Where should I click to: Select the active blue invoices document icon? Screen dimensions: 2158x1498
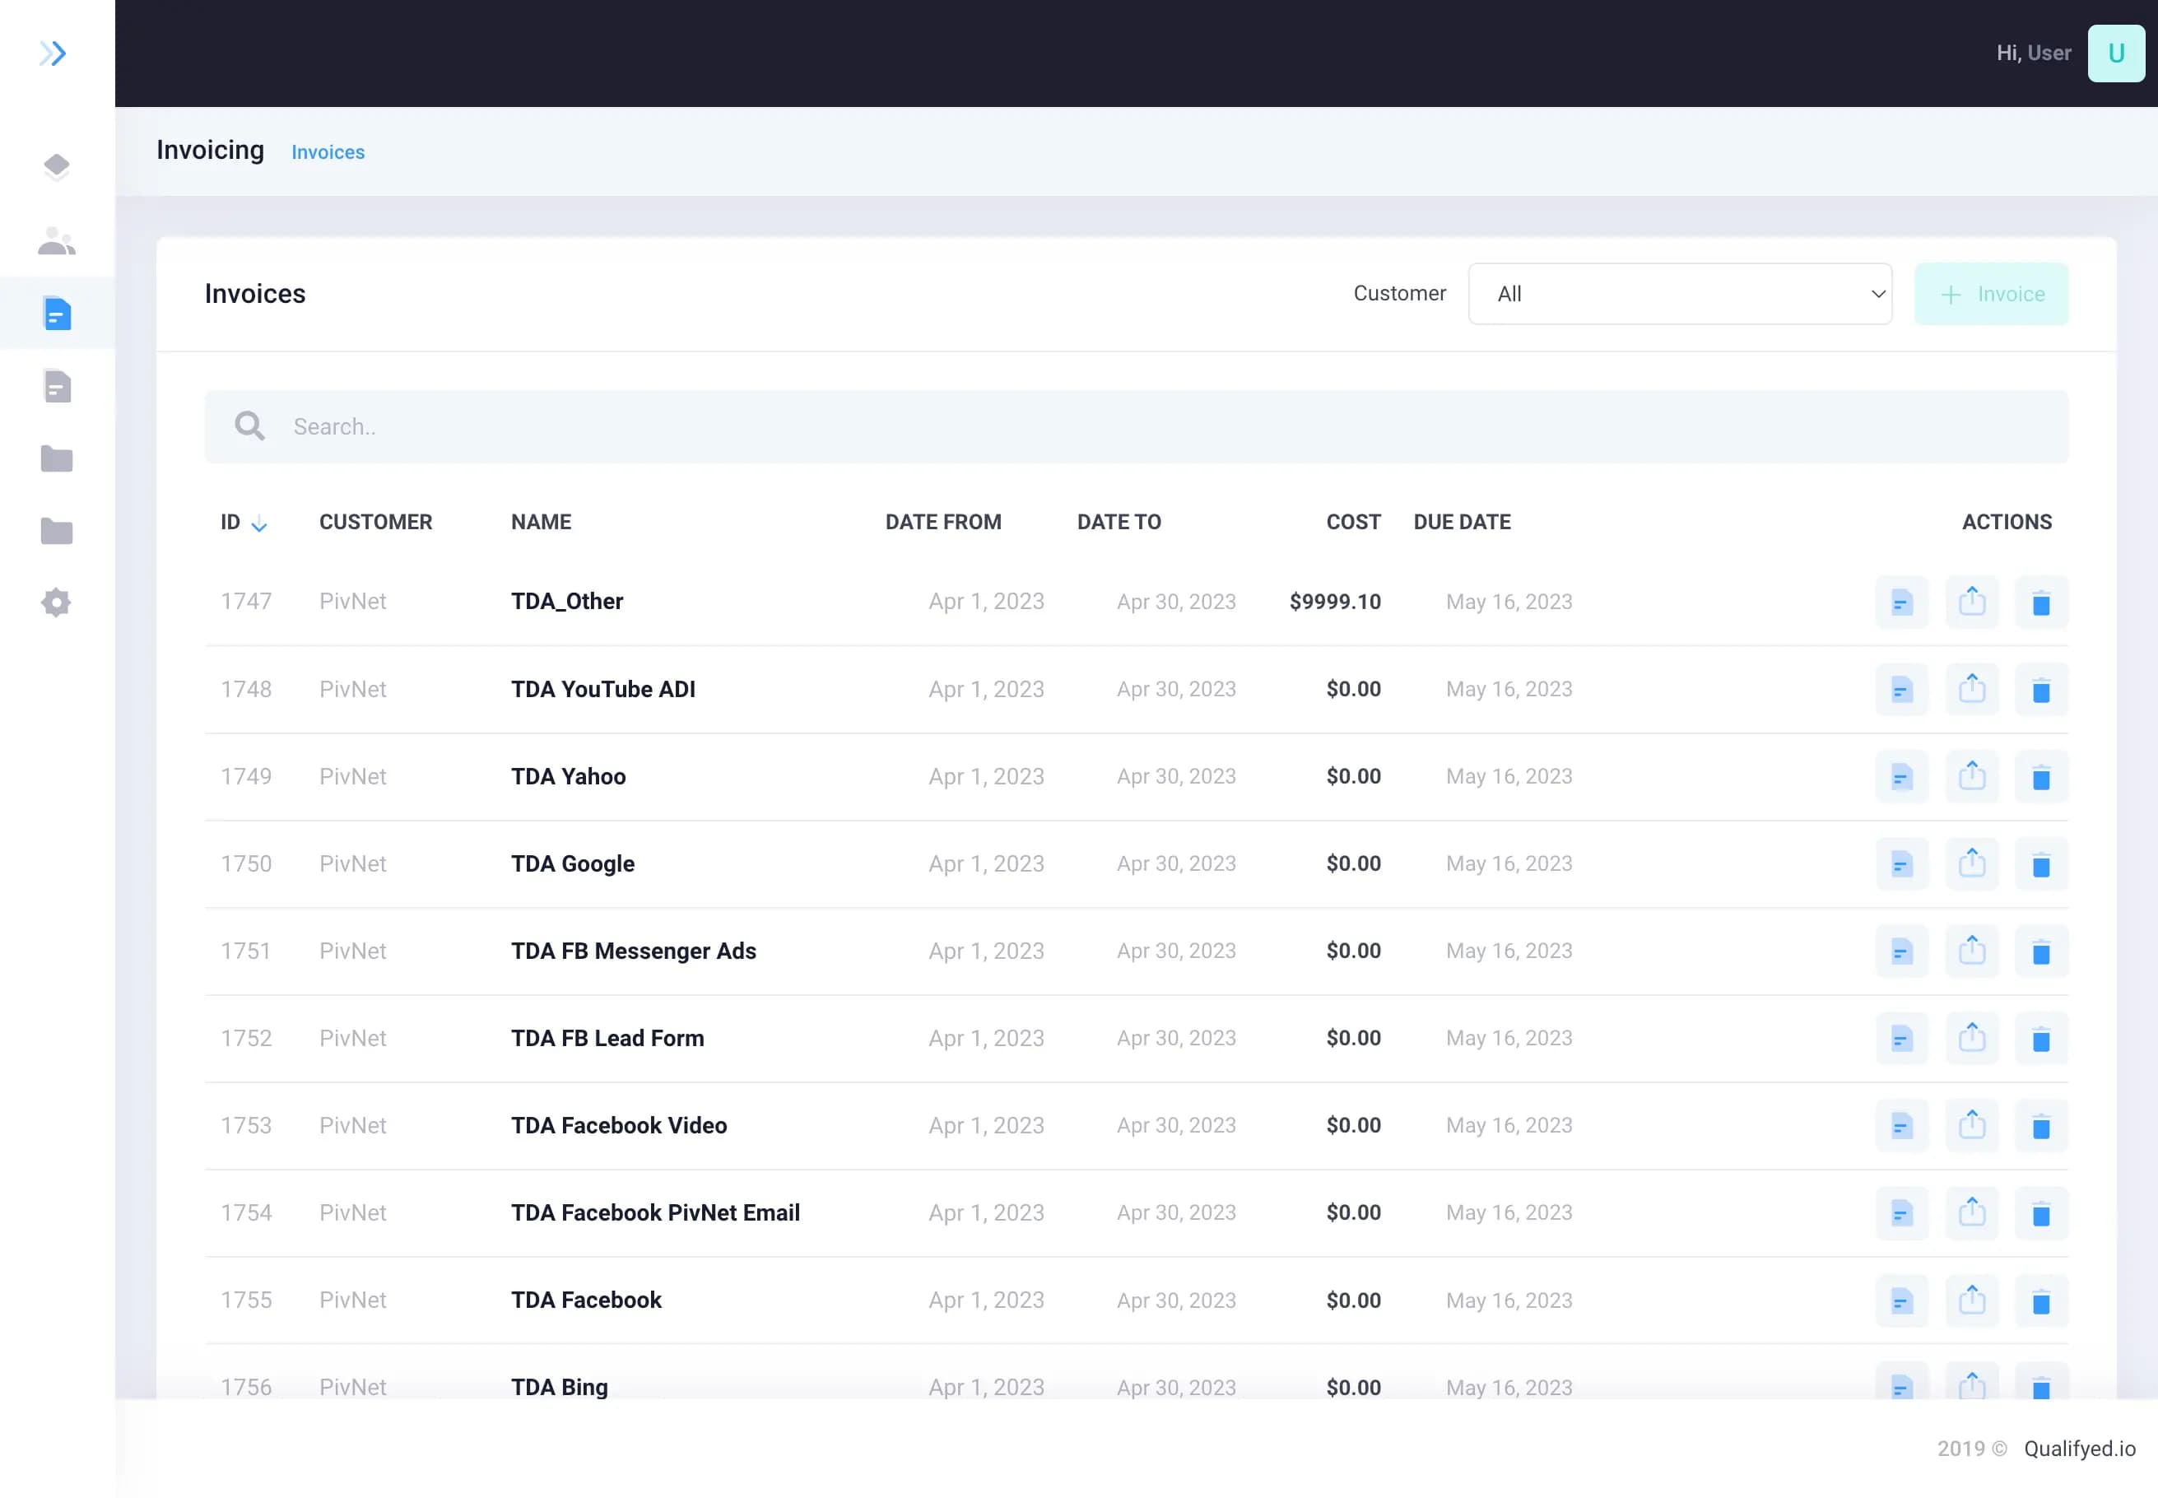[x=58, y=314]
